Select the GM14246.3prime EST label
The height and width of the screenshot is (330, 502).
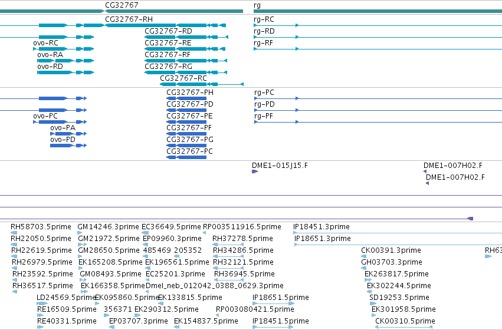108,227
